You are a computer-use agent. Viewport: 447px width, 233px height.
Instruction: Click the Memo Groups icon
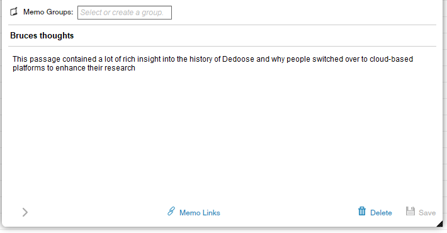tap(14, 12)
